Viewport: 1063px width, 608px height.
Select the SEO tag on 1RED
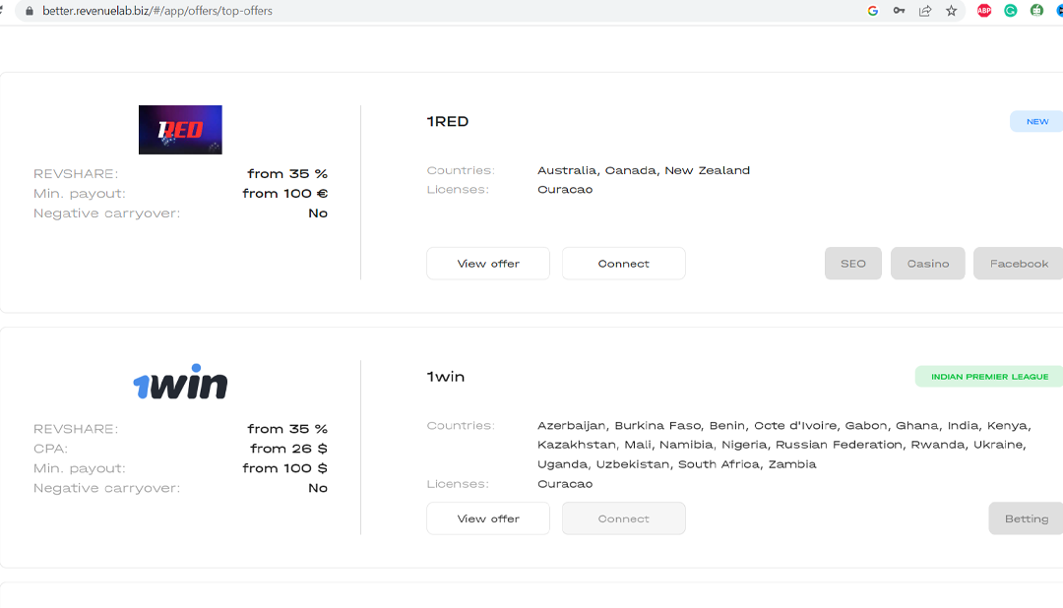[852, 264]
